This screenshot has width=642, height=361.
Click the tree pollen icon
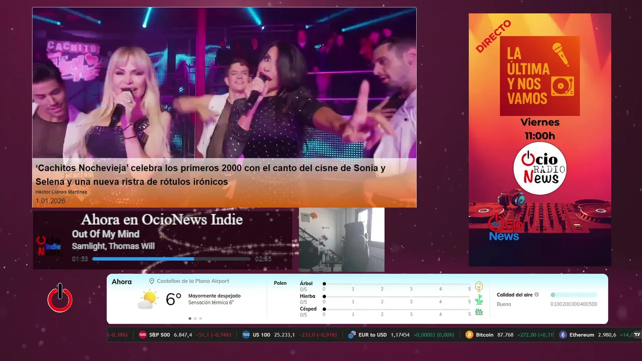478,286
